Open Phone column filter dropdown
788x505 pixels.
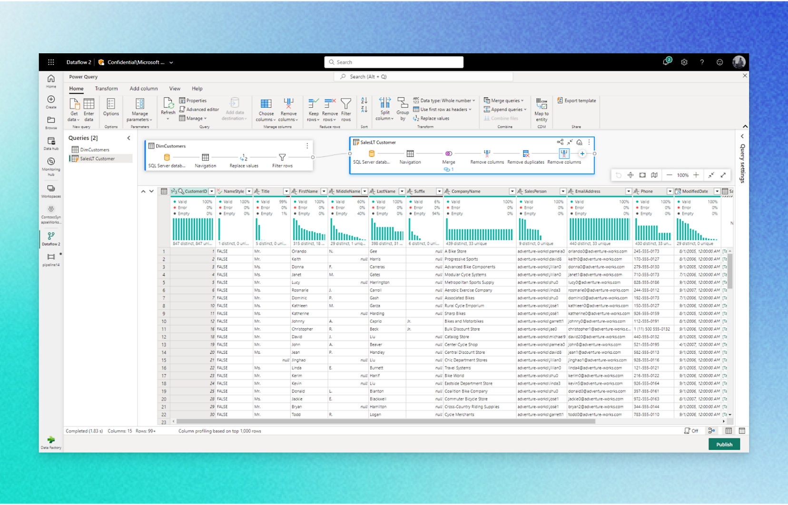670,191
